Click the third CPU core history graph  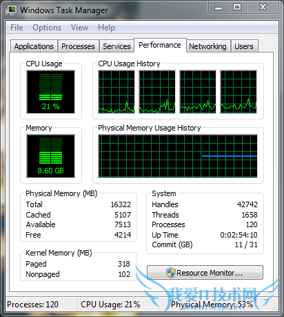[198, 92]
